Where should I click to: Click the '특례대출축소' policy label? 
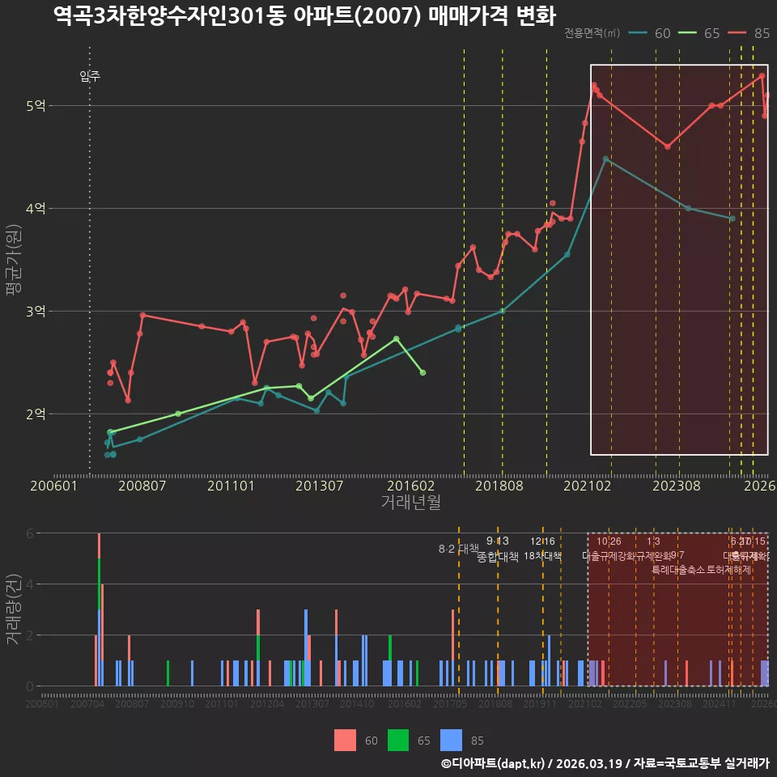(x=678, y=570)
